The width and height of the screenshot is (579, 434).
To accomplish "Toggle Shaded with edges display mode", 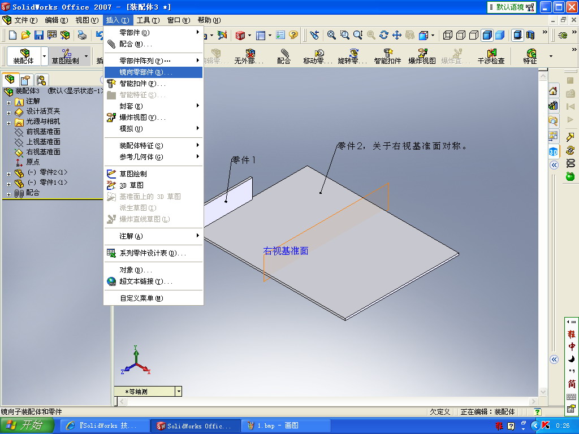I will (x=487, y=35).
